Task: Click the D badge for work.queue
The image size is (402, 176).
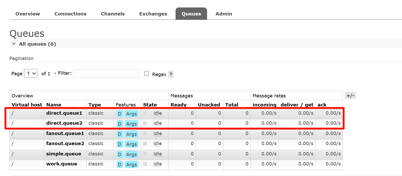Action: click(x=120, y=164)
